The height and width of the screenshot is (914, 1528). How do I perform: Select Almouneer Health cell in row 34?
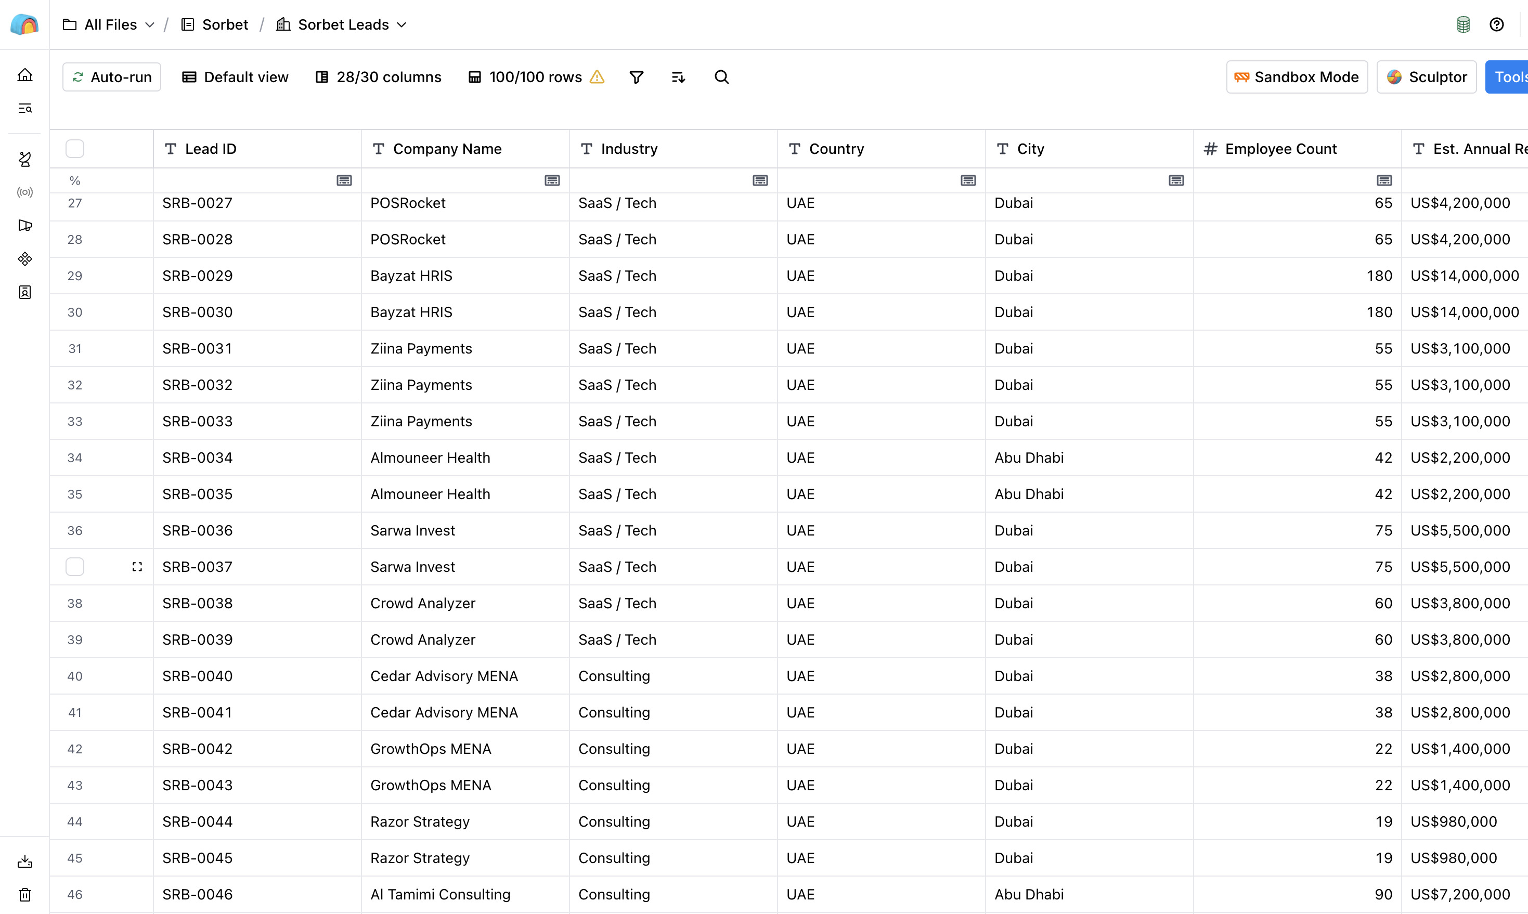[x=465, y=458]
